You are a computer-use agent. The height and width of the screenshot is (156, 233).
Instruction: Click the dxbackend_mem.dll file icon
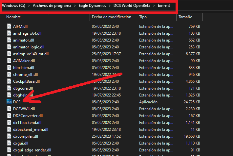[9, 129]
